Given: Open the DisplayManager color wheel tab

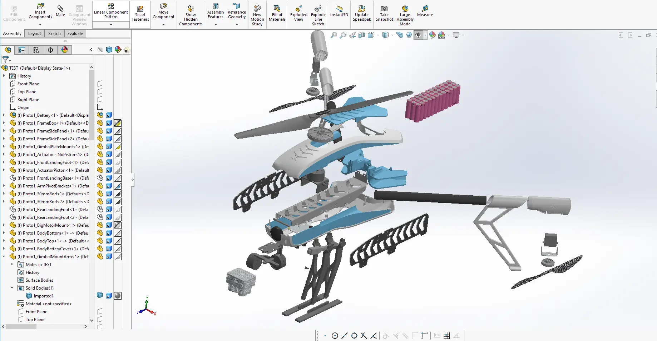Looking at the screenshot, I should (x=65, y=50).
